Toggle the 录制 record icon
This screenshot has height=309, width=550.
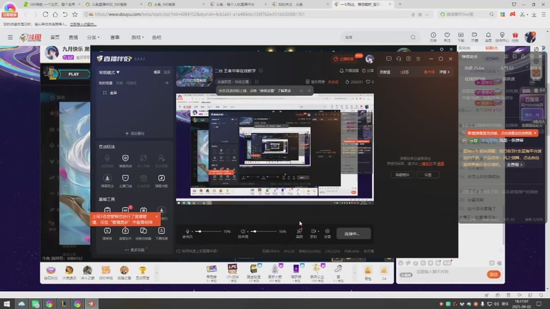tap(313, 231)
